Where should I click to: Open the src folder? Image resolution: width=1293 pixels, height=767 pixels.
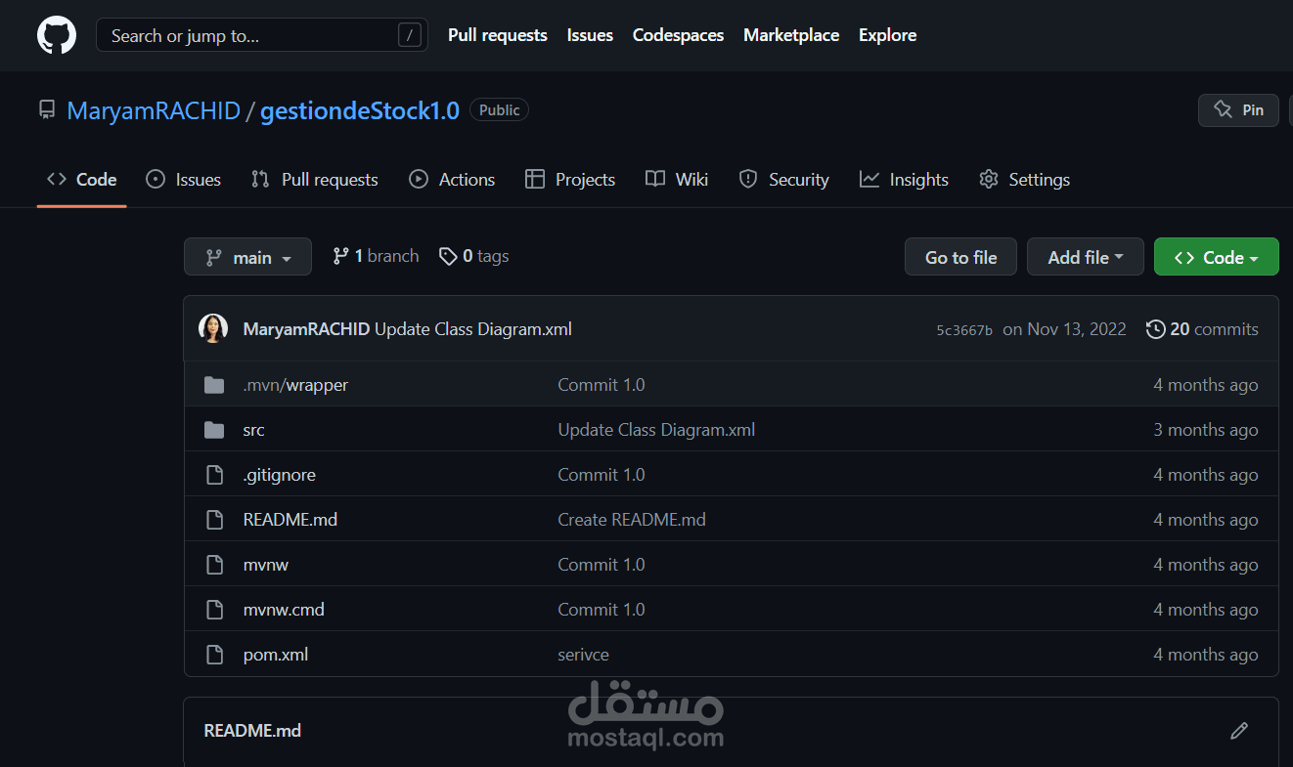253,430
